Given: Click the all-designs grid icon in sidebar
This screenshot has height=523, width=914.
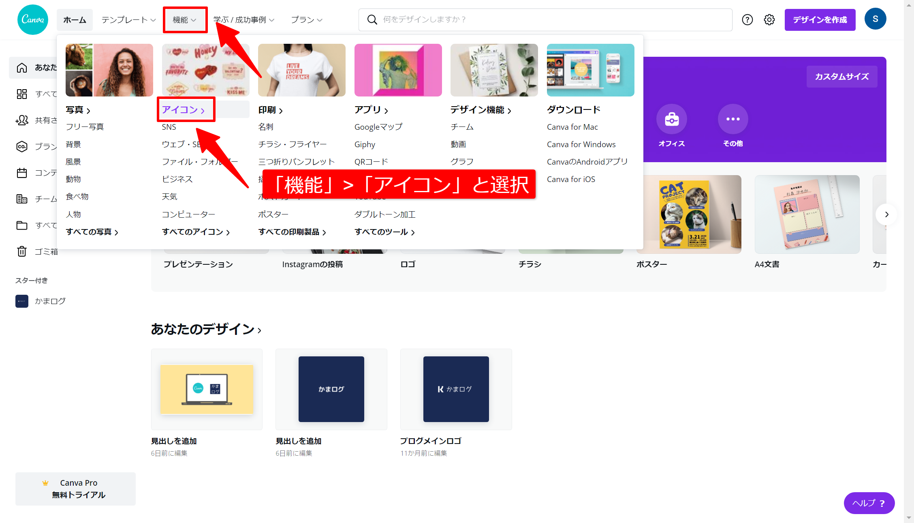Looking at the screenshot, I should click(x=22, y=94).
